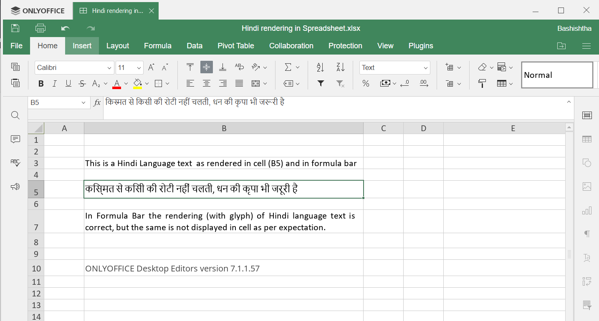Switch to the Collaboration tab
Viewport: 599px width, 321px height.
coord(291,46)
